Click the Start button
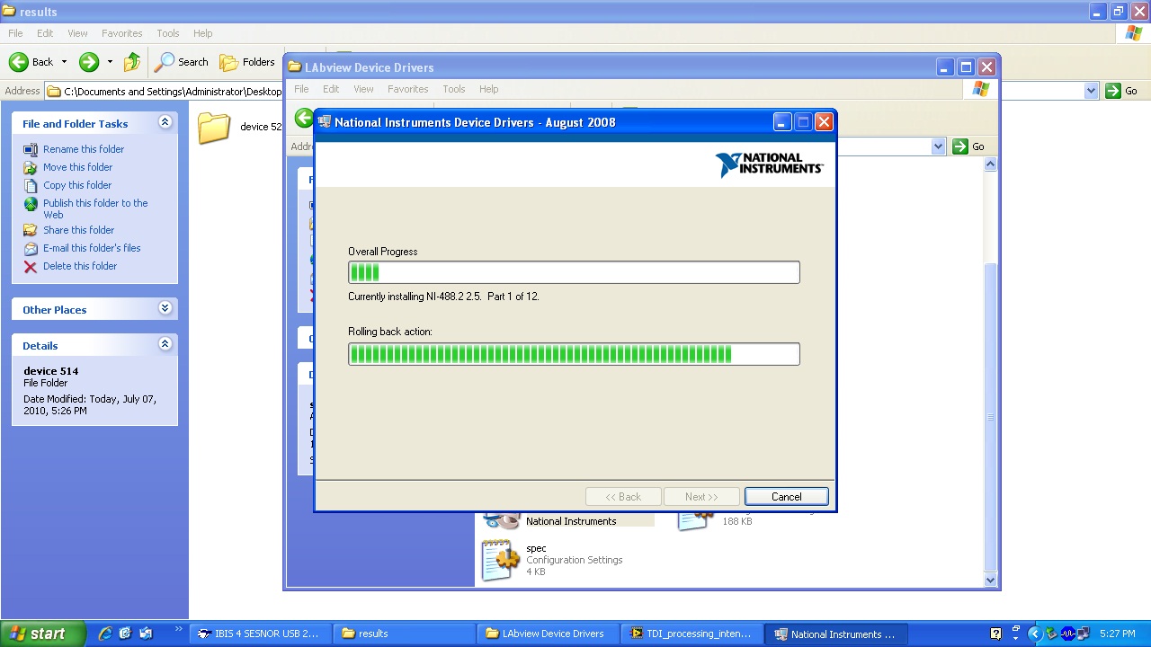 pyautogui.click(x=42, y=634)
